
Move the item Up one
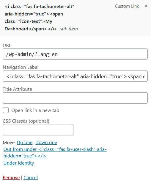click(x=25, y=143)
